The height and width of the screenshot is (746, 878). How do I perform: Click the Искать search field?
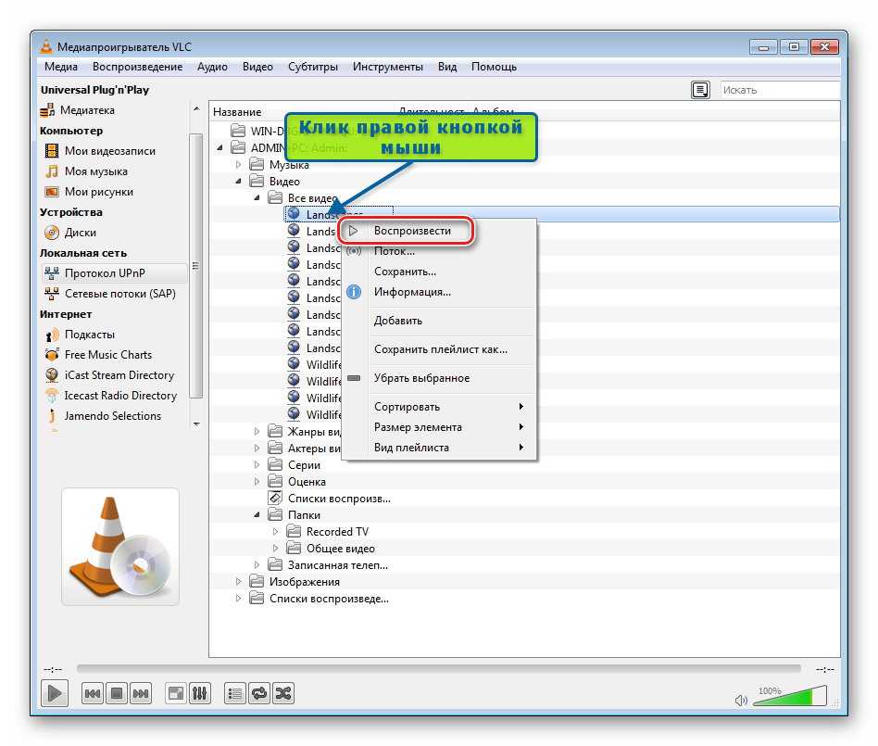[x=778, y=90]
